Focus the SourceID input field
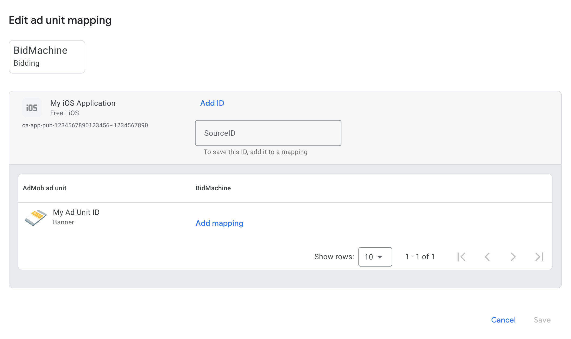 click(x=268, y=133)
